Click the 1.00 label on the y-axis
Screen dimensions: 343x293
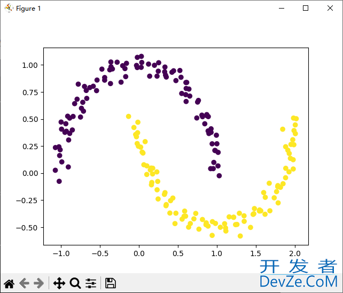coord(30,65)
